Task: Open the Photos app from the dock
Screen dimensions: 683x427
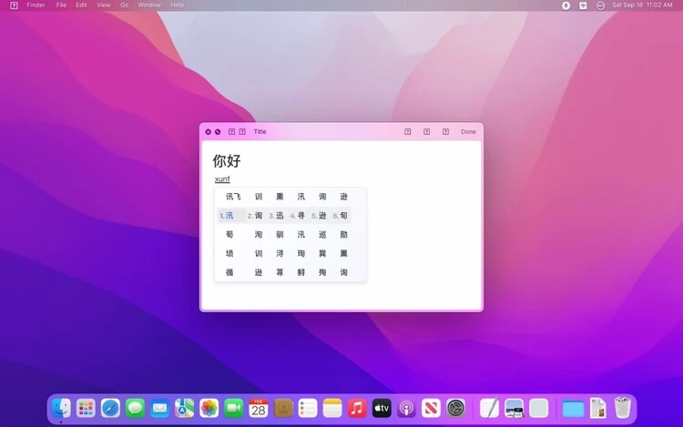Action: [209, 408]
